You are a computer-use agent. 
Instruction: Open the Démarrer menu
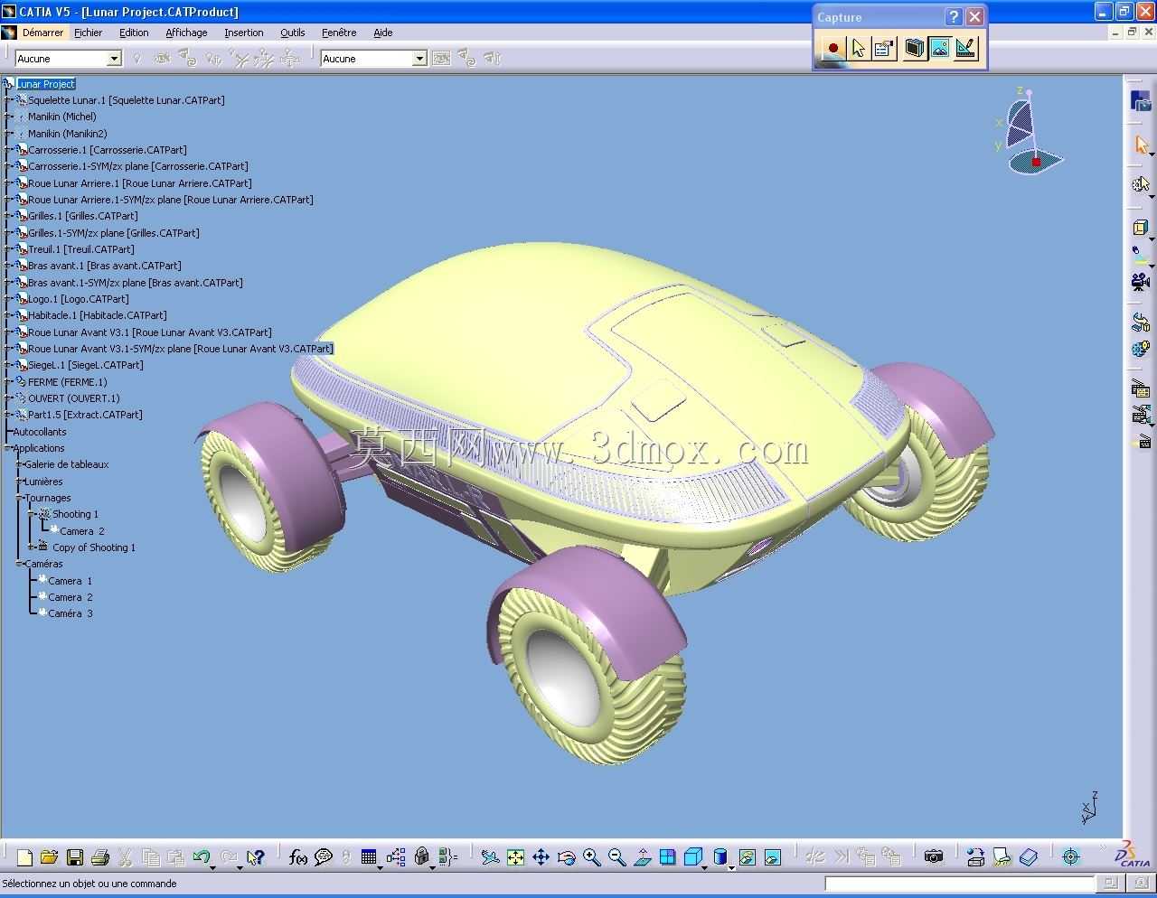42,33
